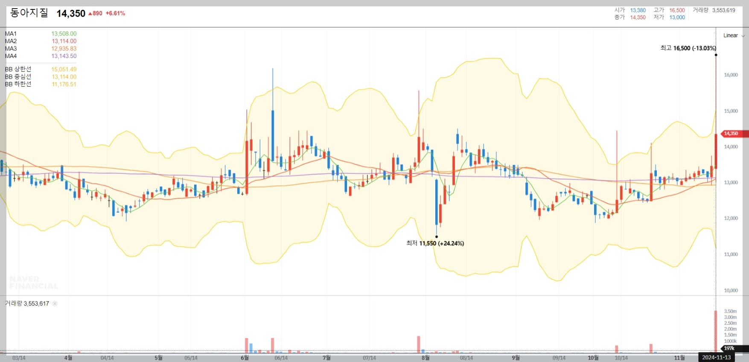Click the 거래량 3,553,617 volume pane label
749x362 pixels.
pyautogui.click(x=27, y=304)
